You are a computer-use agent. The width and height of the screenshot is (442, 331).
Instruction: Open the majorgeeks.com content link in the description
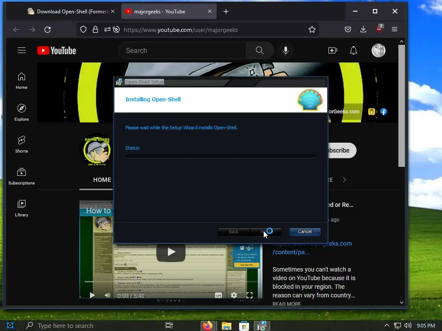(x=312, y=248)
